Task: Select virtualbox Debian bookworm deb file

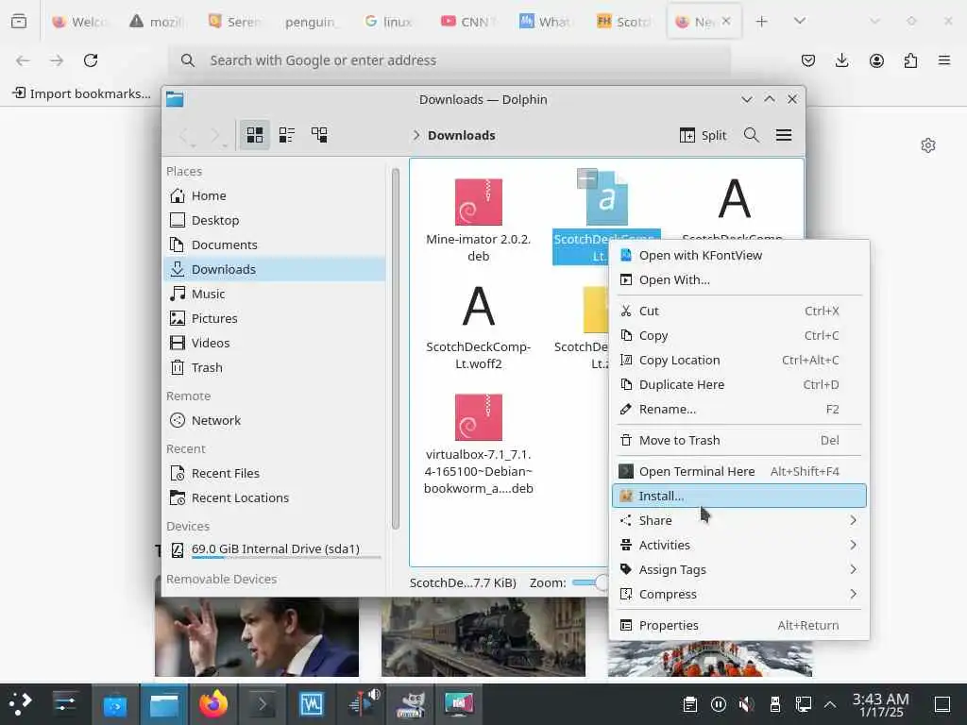Action: (479, 444)
